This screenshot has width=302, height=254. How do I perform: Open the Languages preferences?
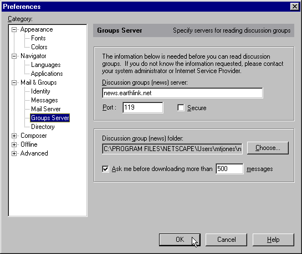46,65
